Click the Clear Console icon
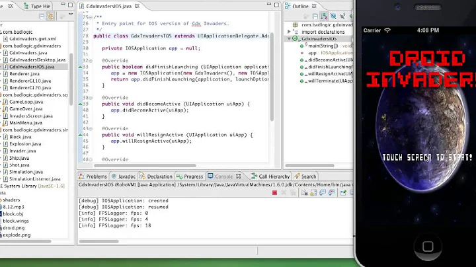This screenshot has height=267, width=476. coord(304,193)
